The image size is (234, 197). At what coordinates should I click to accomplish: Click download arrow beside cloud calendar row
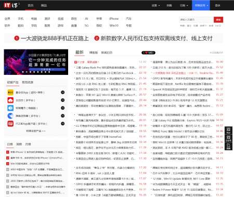(x=63, y=100)
